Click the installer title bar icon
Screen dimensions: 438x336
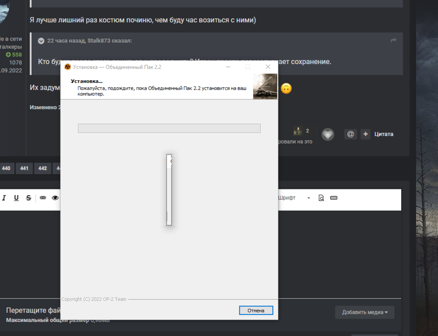pos(68,67)
